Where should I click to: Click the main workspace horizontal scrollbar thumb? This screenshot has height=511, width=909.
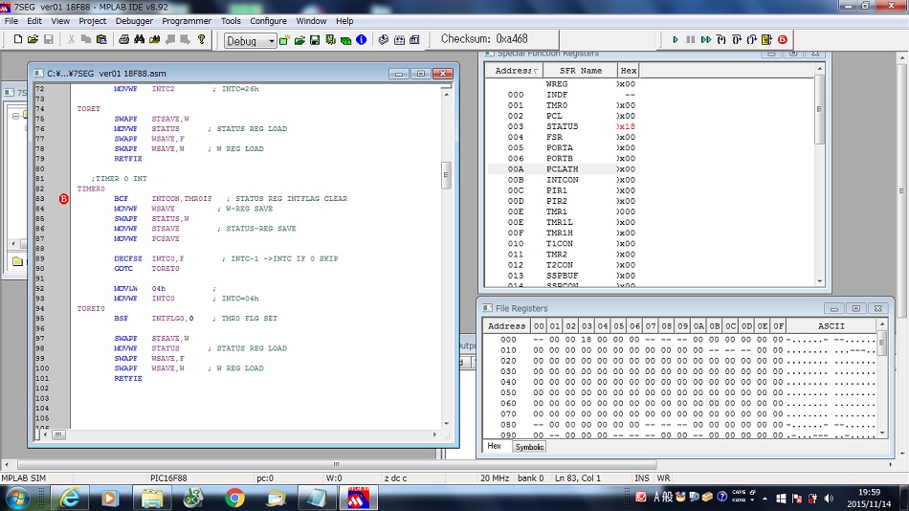337,465
